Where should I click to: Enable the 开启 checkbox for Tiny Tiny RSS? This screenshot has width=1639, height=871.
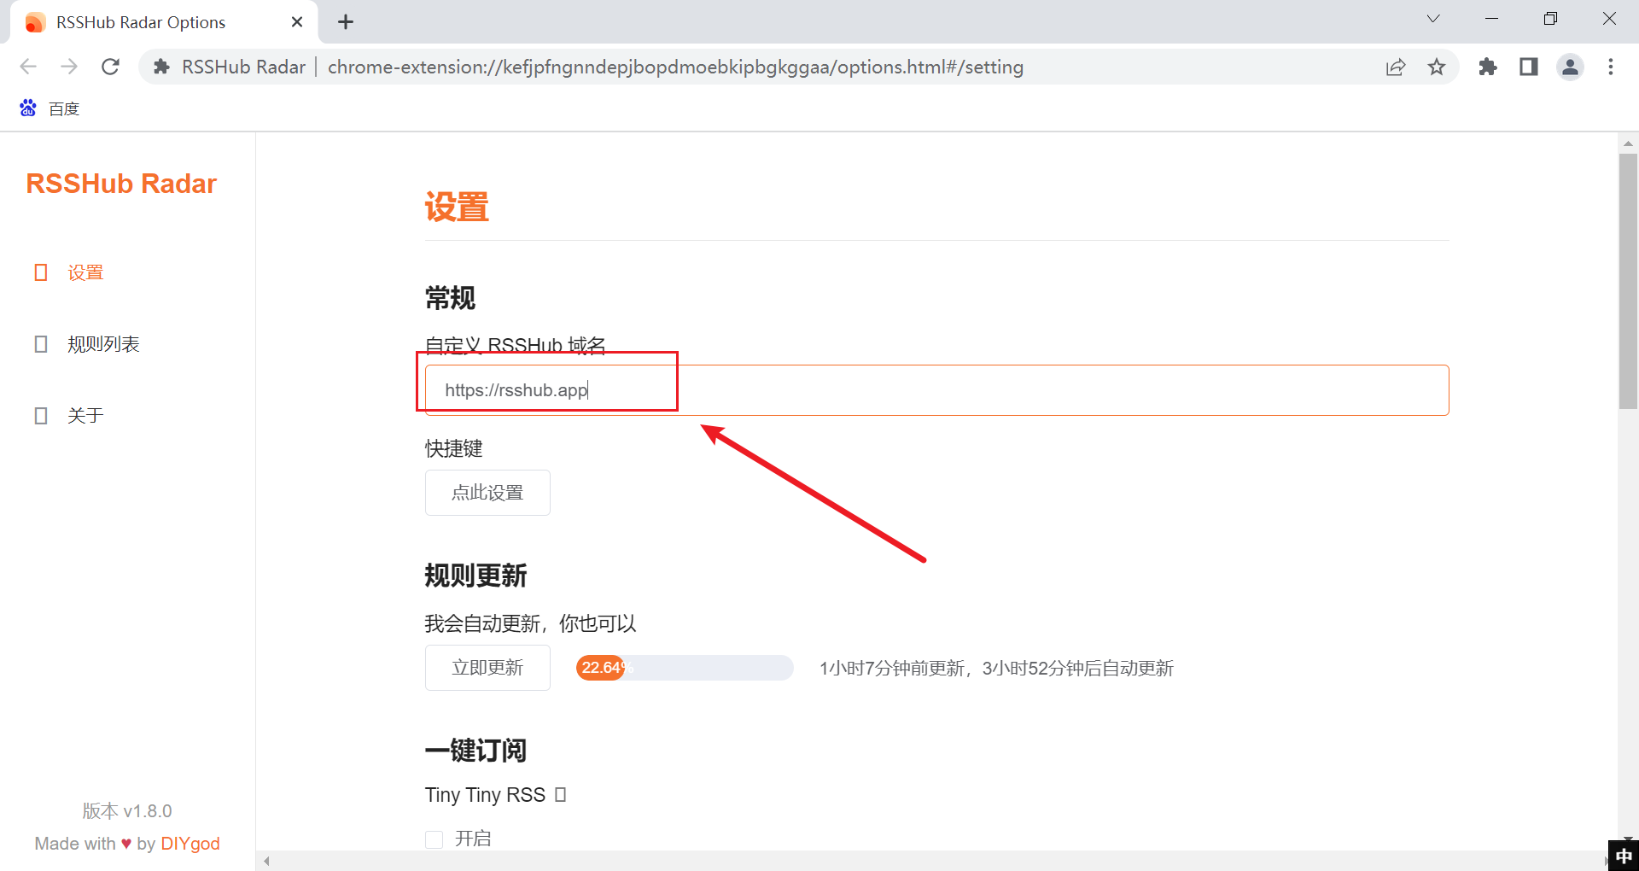pyautogui.click(x=435, y=839)
